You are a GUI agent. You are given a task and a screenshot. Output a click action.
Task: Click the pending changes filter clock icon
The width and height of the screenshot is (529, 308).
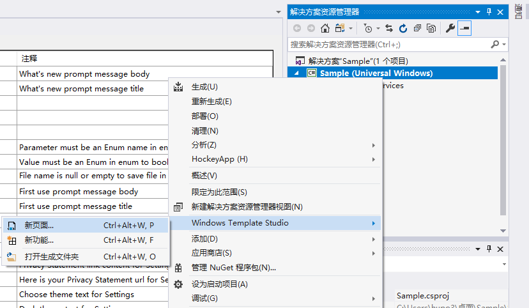click(367, 28)
